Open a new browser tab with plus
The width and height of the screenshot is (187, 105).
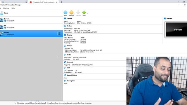click(x=62, y=2)
